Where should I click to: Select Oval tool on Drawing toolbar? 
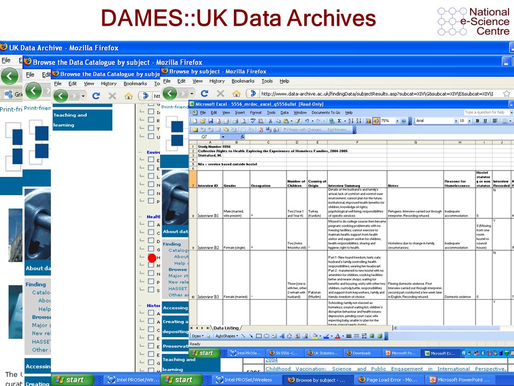click(x=267, y=336)
